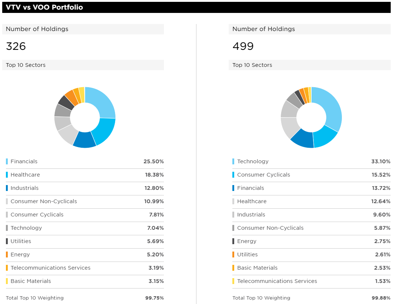The image size is (397, 304).
Task: Click the 33.10% Technology value
Action: coord(381,161)
